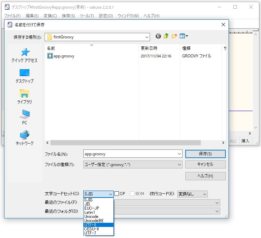Expand the save location (firstGroovy) dropdown
This screenshot has width=261, height=238.
coord(147,37)
